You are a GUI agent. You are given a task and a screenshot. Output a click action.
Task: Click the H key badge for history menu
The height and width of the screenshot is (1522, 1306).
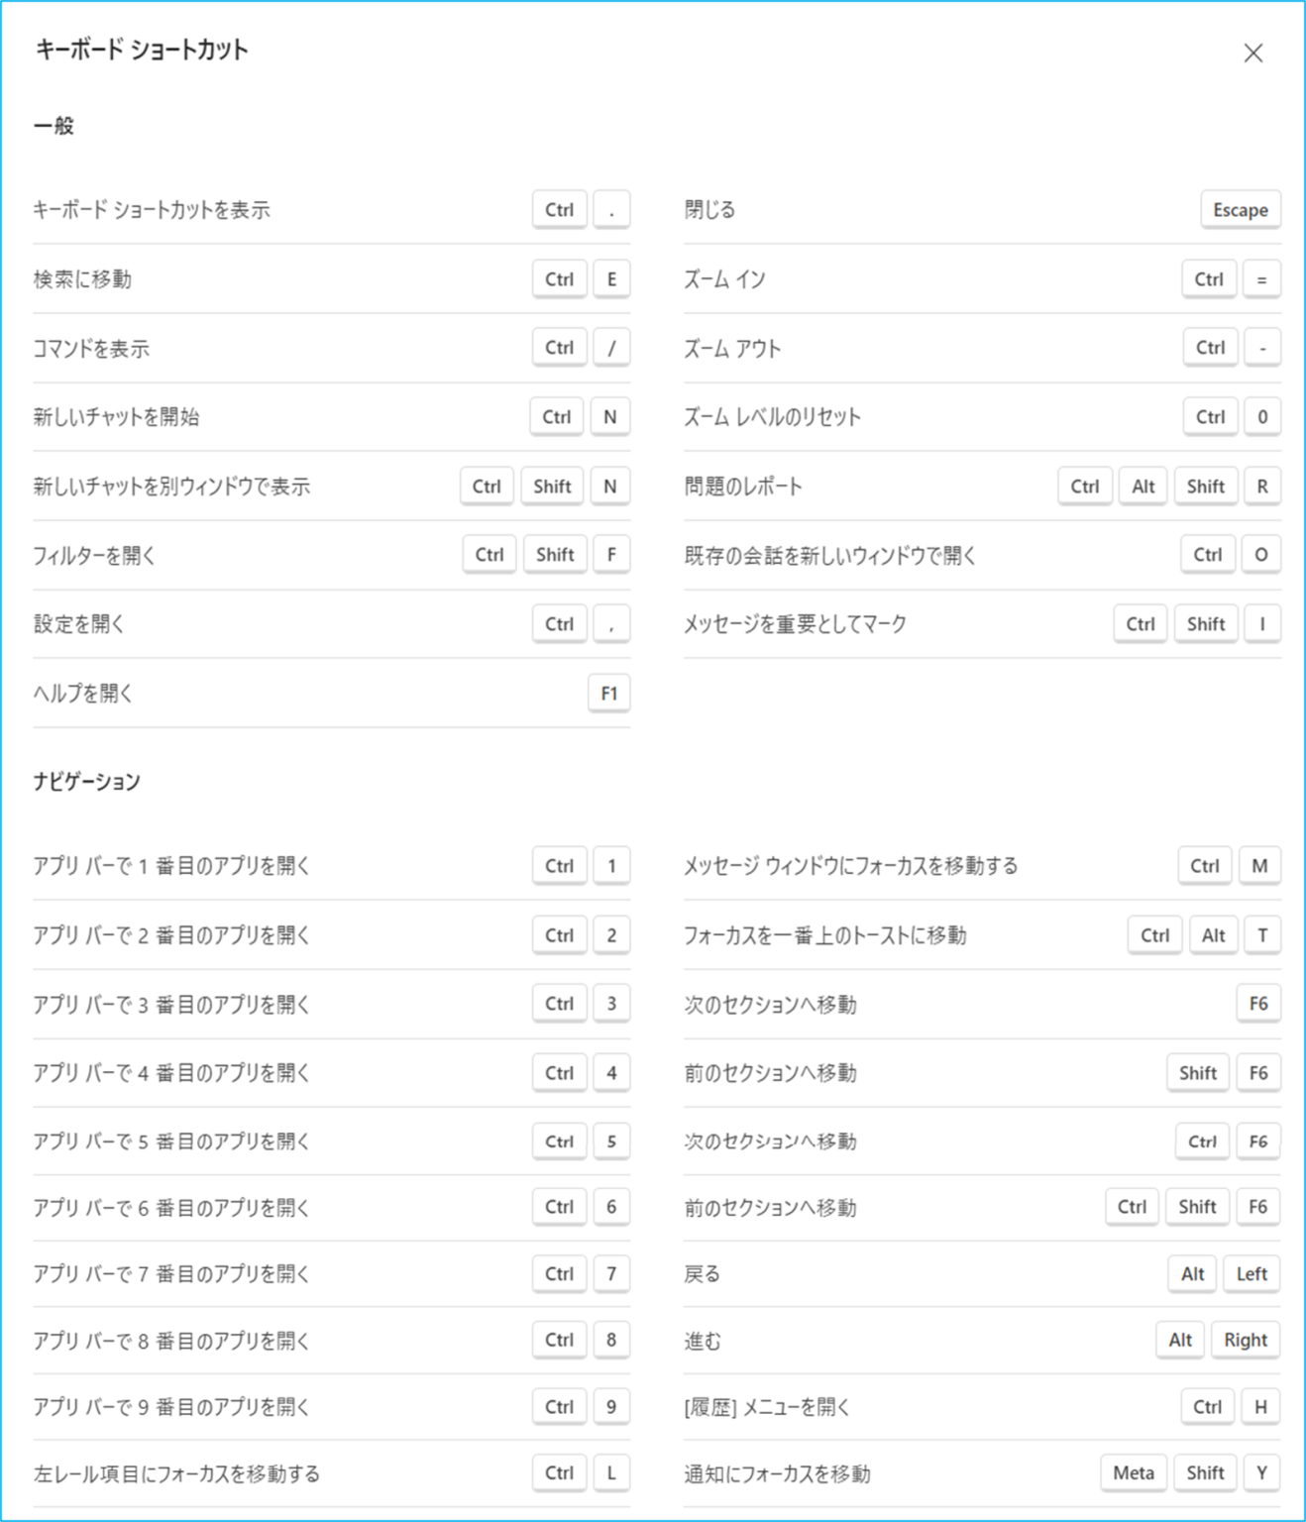click(1260, 1407)
